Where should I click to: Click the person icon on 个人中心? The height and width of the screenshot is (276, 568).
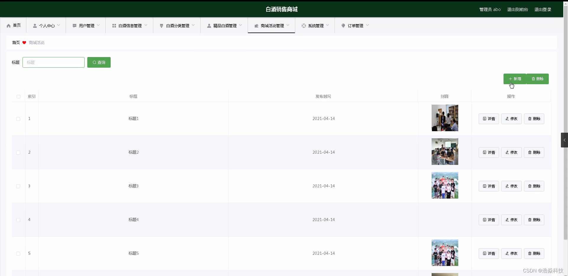pos(35,25)
